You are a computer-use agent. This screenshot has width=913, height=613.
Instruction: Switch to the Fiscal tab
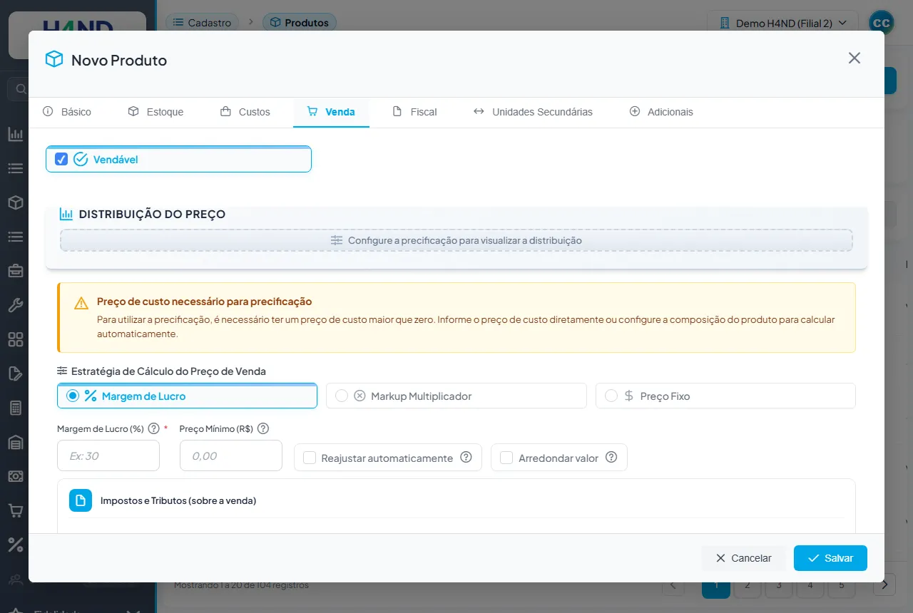pyautogui.click(x=414, y=112)
